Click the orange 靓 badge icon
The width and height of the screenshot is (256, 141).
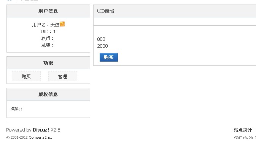pyautogui.click(x=62, y=24)
